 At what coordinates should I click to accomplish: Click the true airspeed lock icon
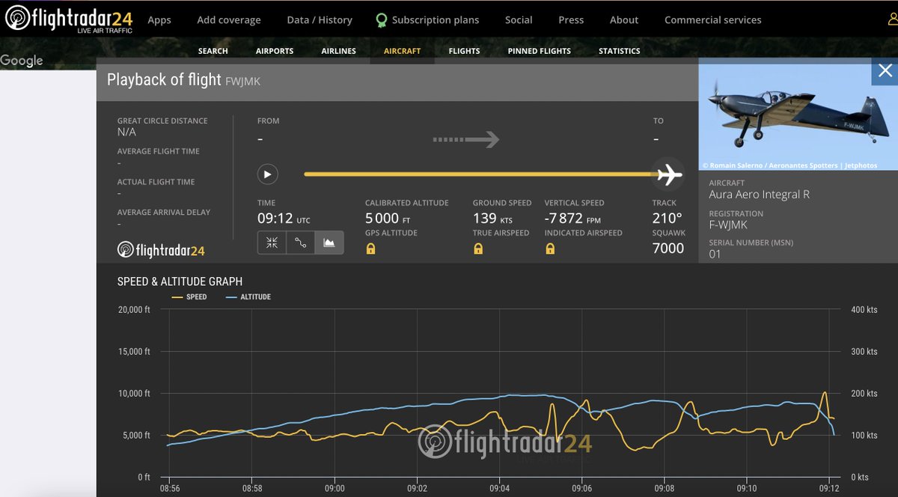tap(478, 248)
